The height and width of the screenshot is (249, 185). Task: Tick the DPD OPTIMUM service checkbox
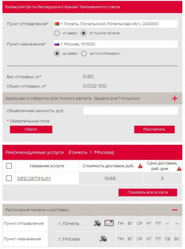tap(9, 178)
